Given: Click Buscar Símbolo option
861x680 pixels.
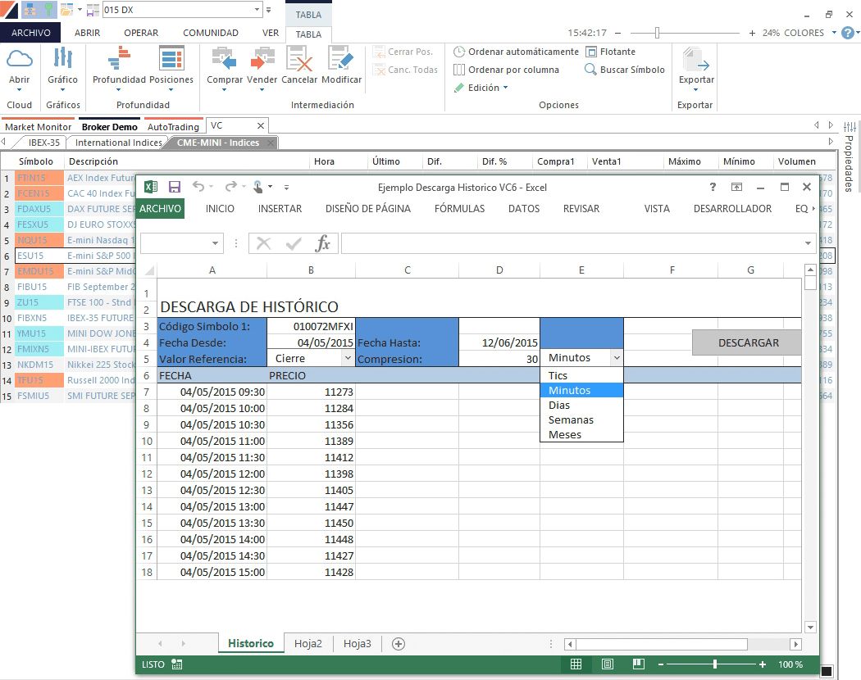Looking at the screenshot, I should click(x=625, y=70).
